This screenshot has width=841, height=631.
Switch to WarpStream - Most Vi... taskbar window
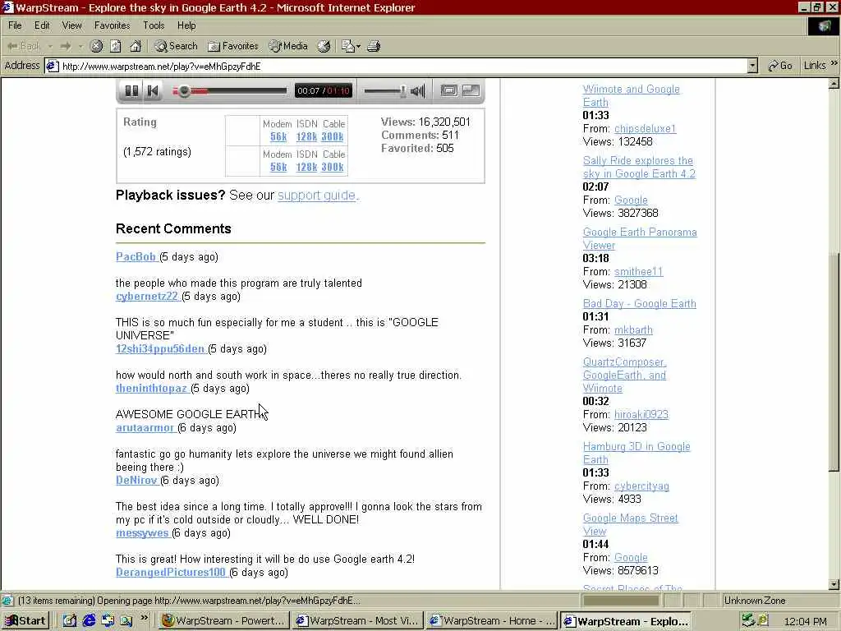357,621
